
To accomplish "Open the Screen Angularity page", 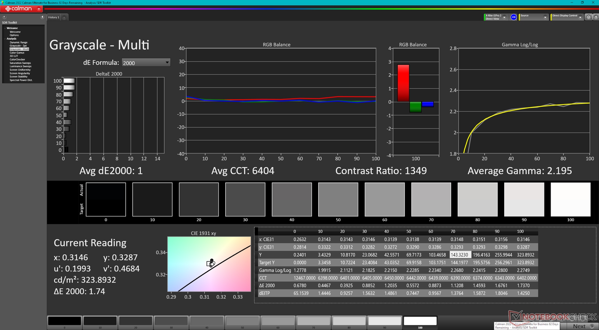I will pos(20,73).
